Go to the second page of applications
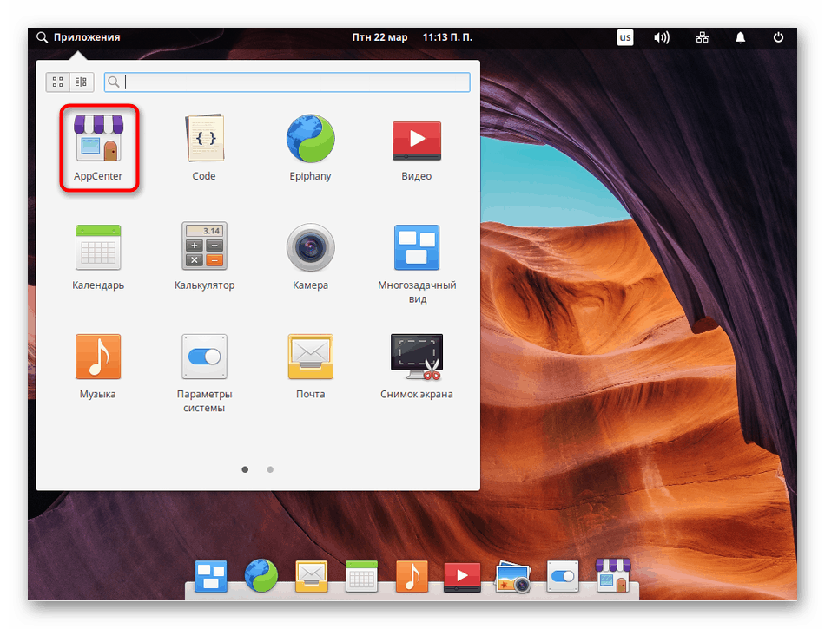Screen dimensions: 825x629 (x=270, y=469)
